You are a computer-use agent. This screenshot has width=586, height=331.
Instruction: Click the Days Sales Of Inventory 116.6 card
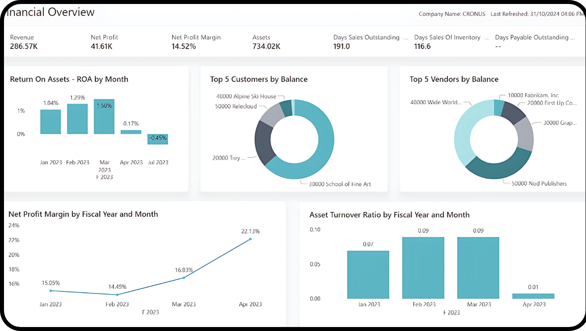pos(447,42)
